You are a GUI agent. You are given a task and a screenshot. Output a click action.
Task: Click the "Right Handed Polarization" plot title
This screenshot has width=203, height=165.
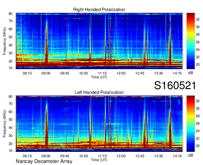click(x=99, y=10)
